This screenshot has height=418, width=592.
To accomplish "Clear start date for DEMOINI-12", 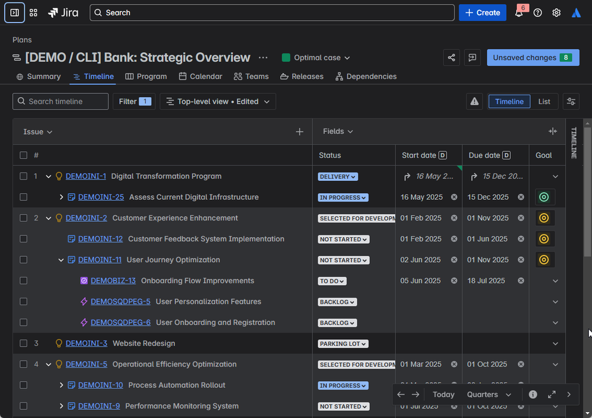I will point(454,239).
